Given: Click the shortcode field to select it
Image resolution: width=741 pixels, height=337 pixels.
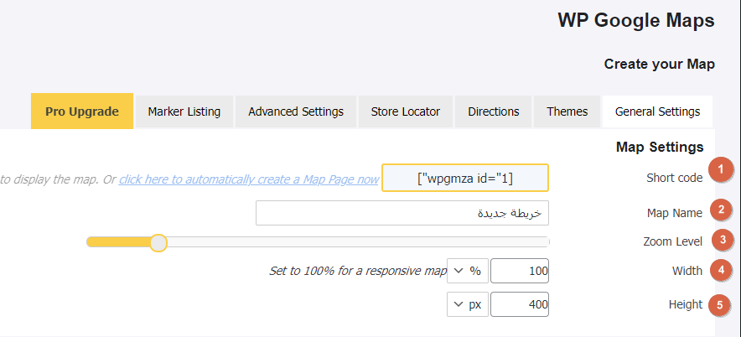Looking at the screenshot, I should 464,179.
